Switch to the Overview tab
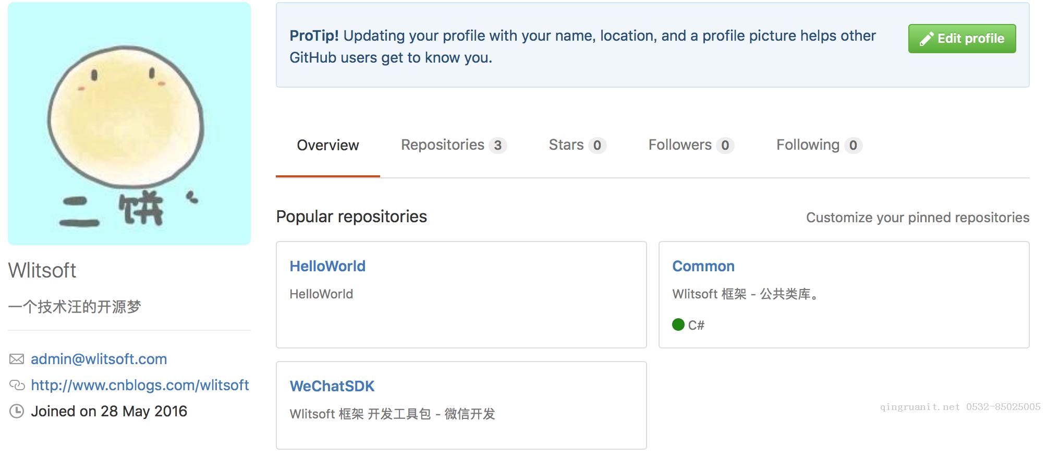Screen dimensions: 1047x457 click(x=327, y=146)
